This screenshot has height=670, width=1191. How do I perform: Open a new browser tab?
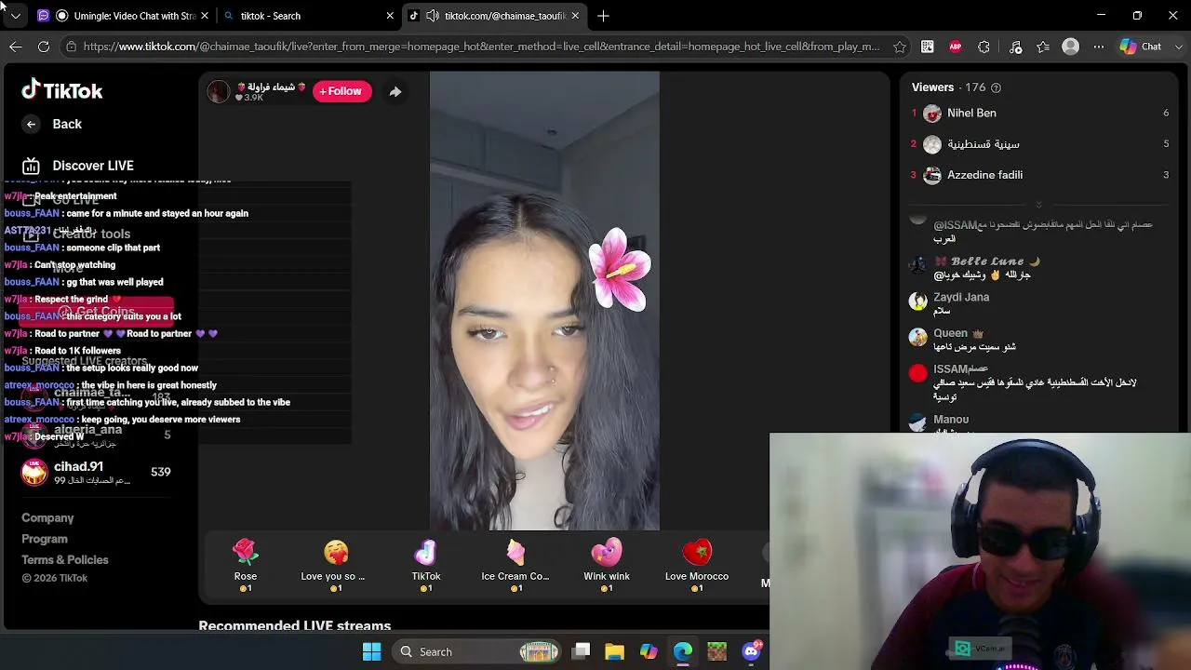pos(603,16)
